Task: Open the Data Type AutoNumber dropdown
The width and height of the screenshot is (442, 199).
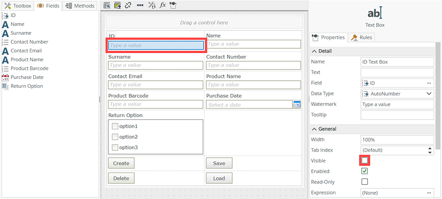Action: pyautogui.click(x=397, y=93)
